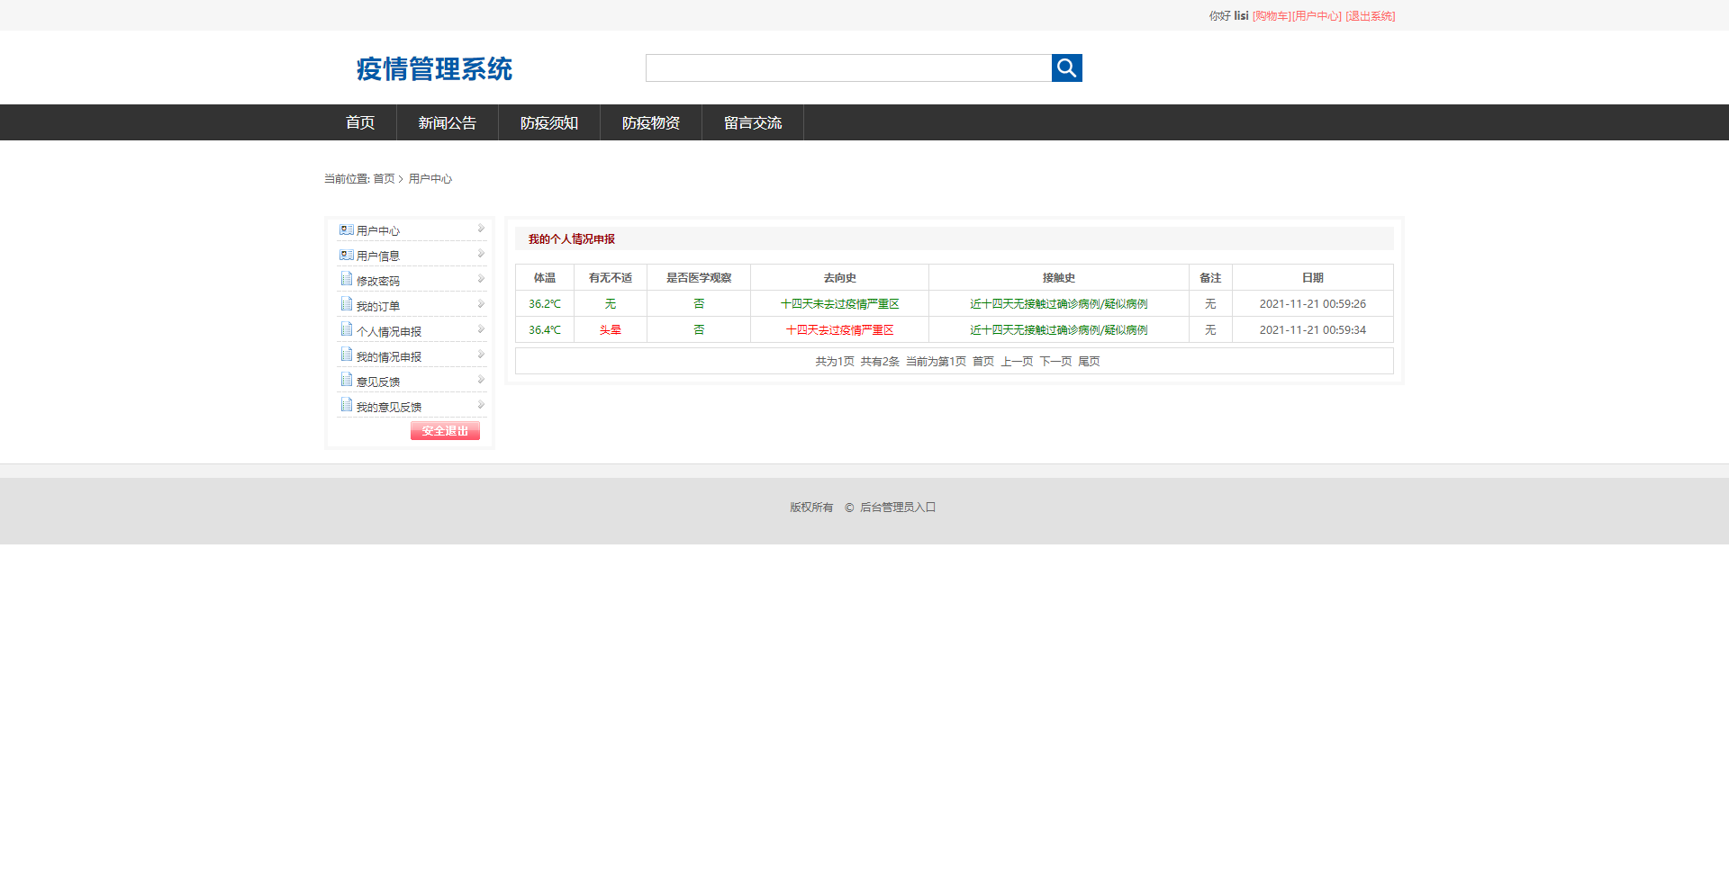Click document icon beside 我的情况申报

click(347, 355)
